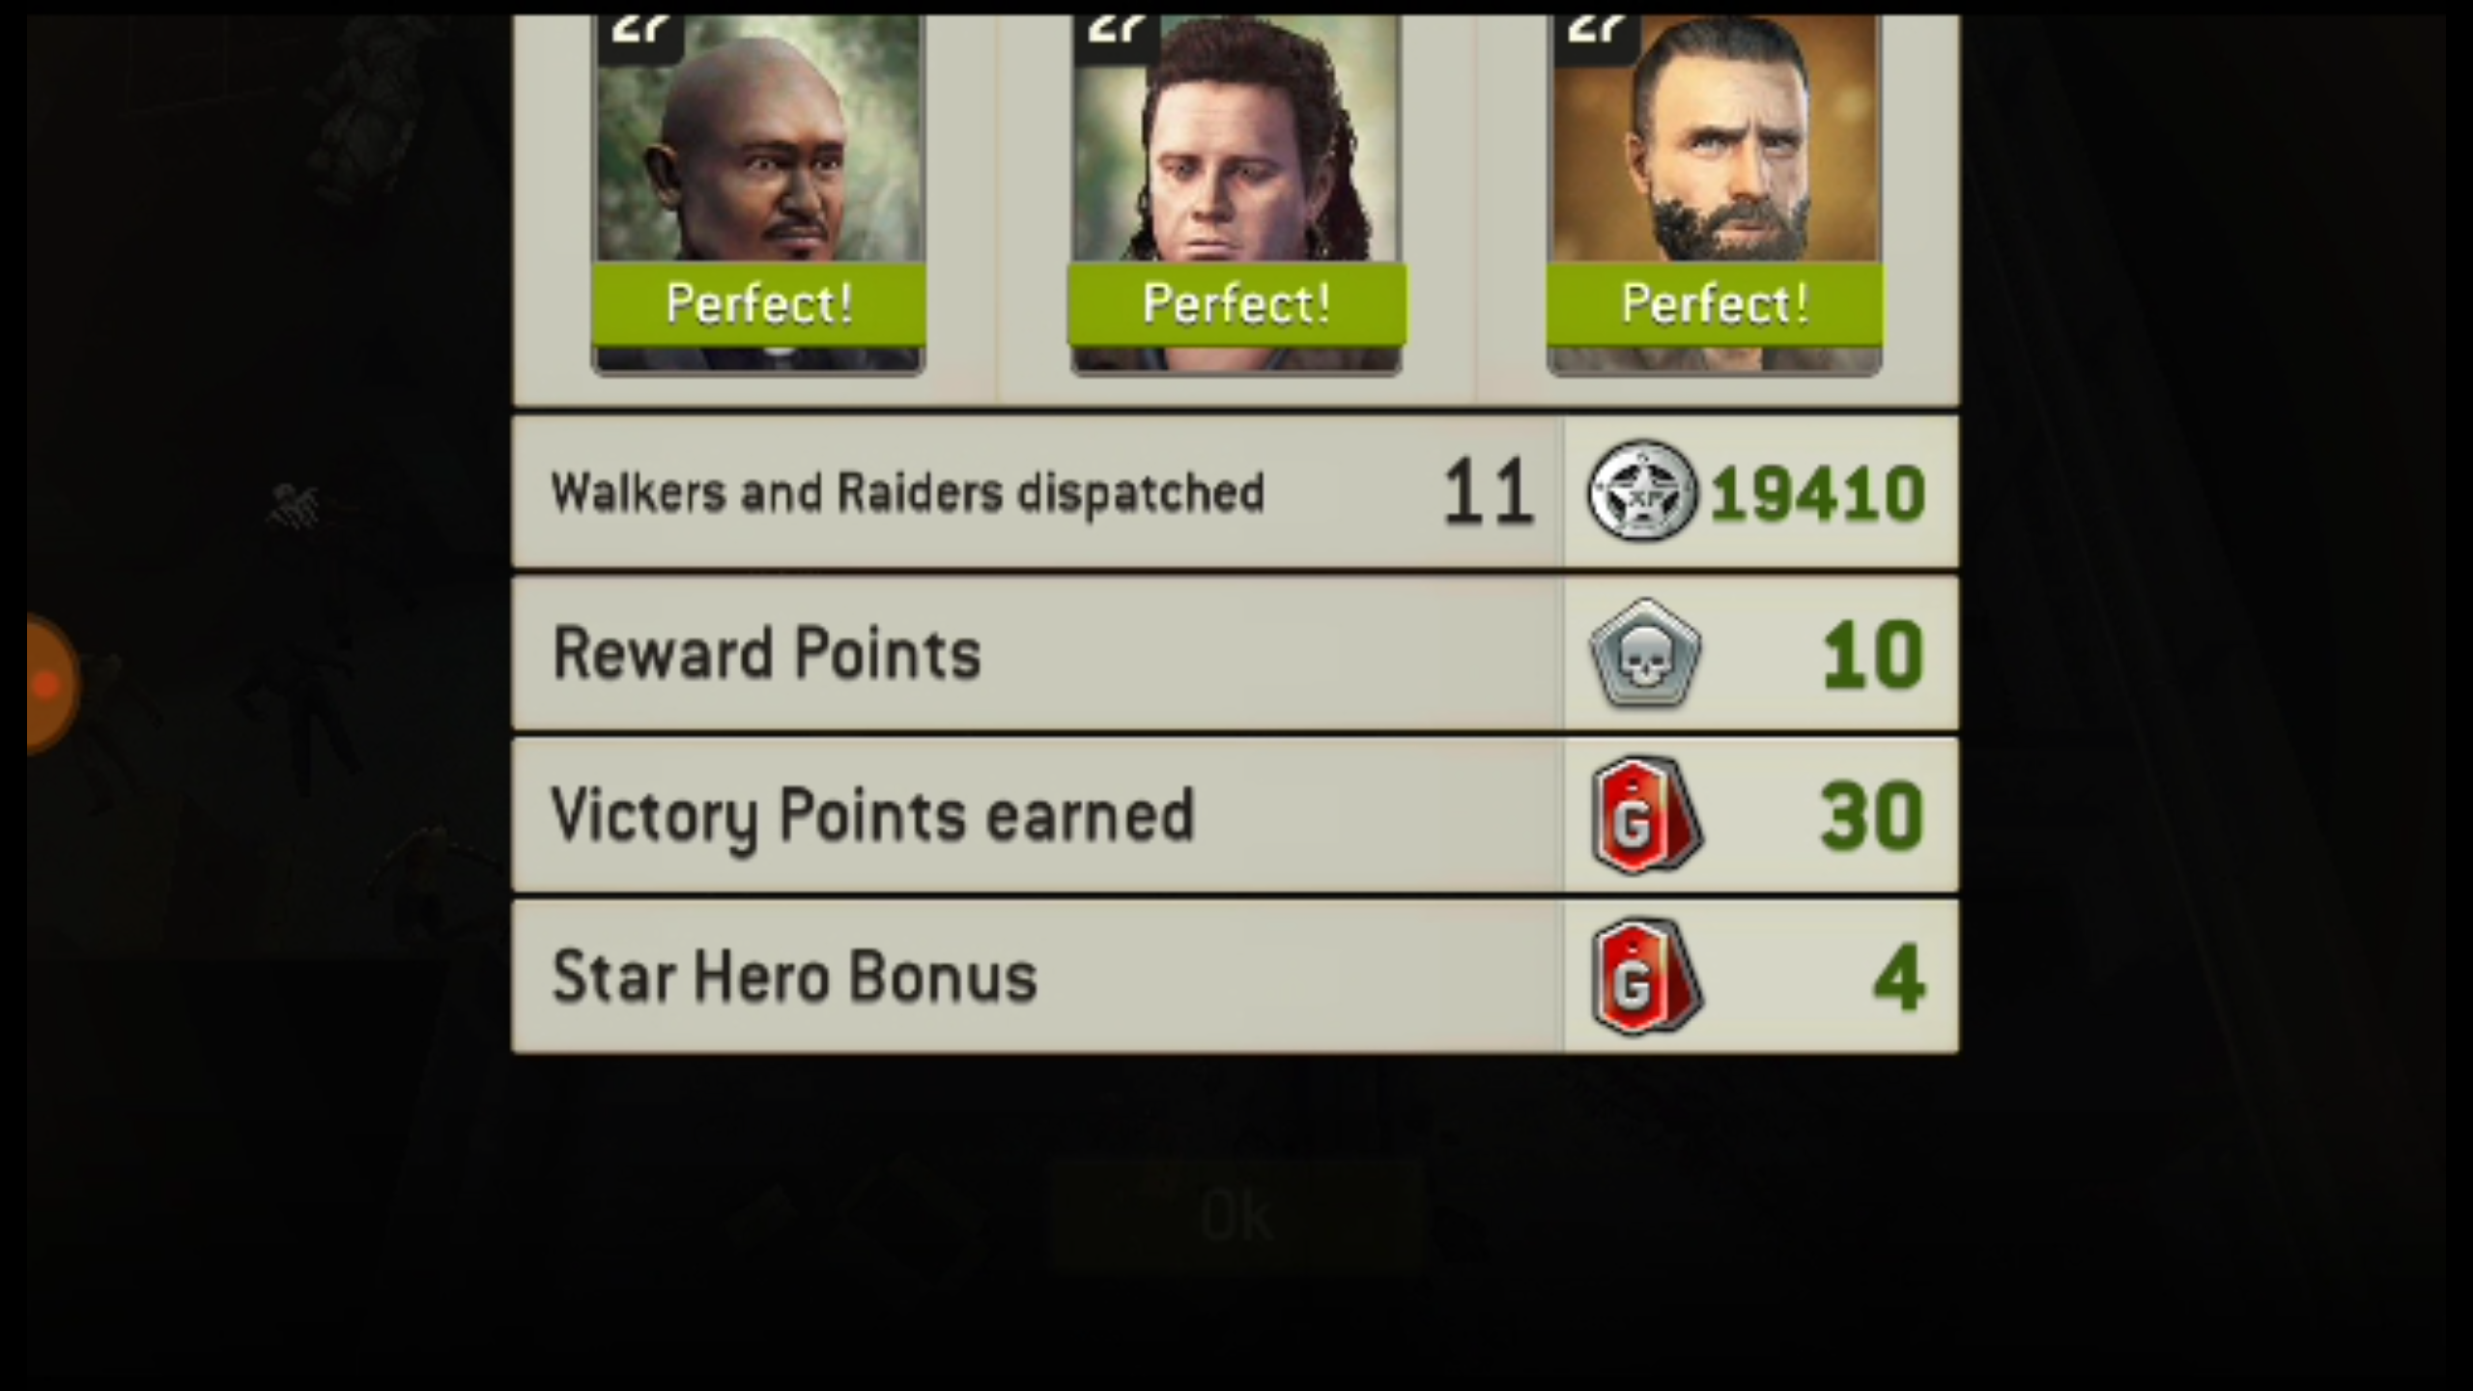Tap the Star Hero Bonus guild tag icon
This screenshot has width=2473, height=1391.
(x=1646, y=978)
